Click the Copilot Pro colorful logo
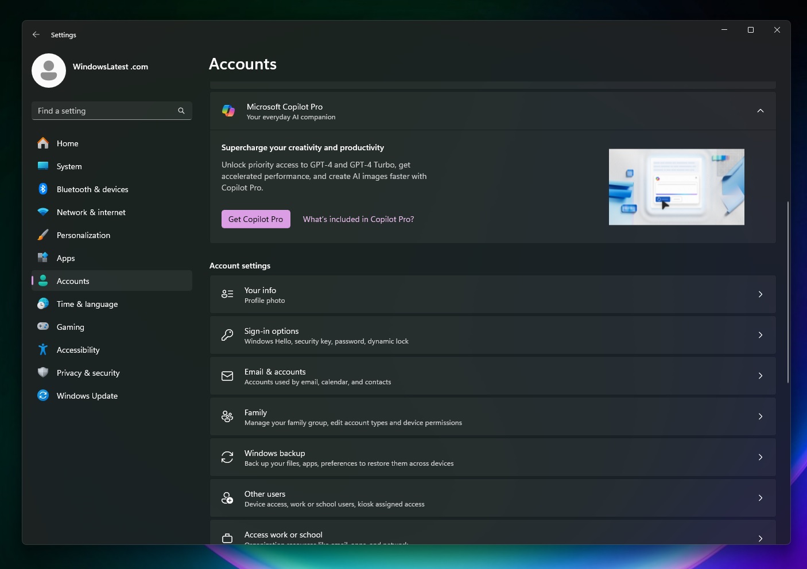The height and width of the screenshot is (569, 807). [x=228, y=111]
